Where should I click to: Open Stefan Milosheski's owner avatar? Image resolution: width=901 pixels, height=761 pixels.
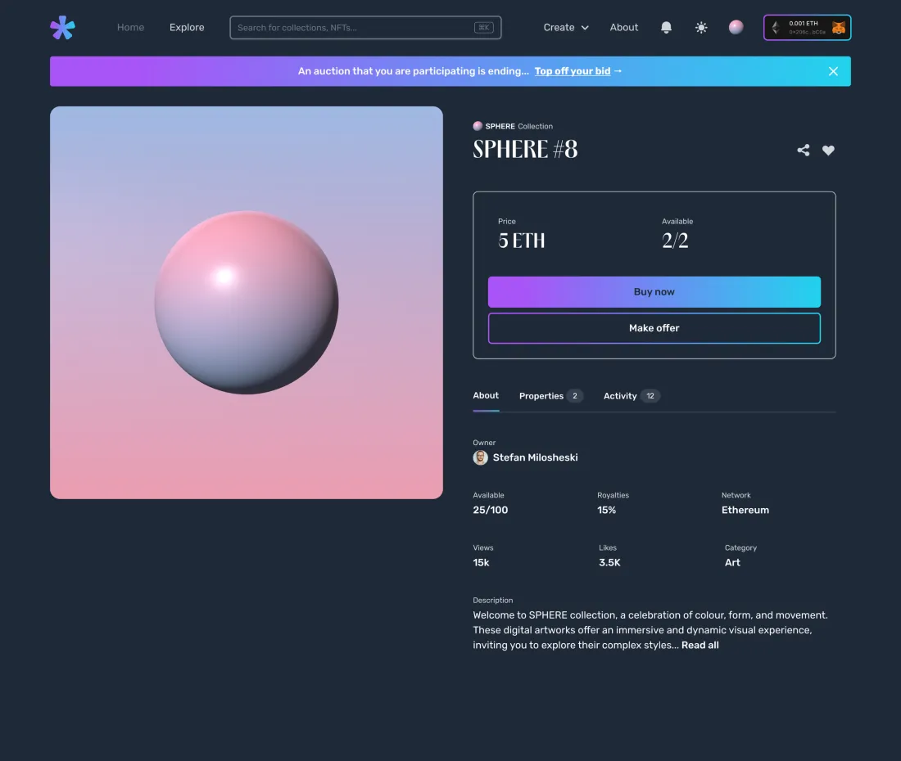(x=480, y=457)
